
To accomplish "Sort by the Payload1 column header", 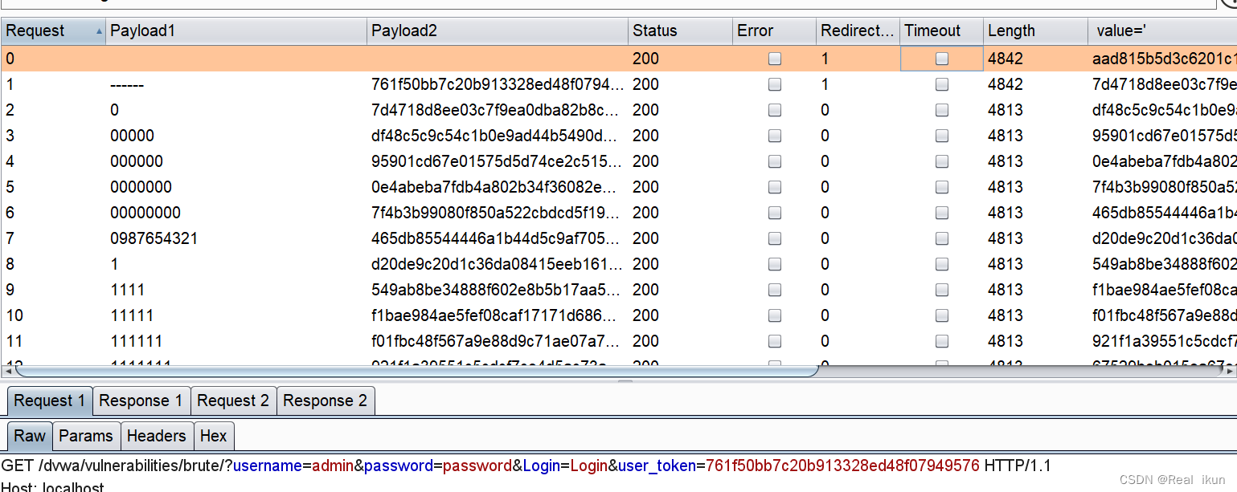I will 236,30.
